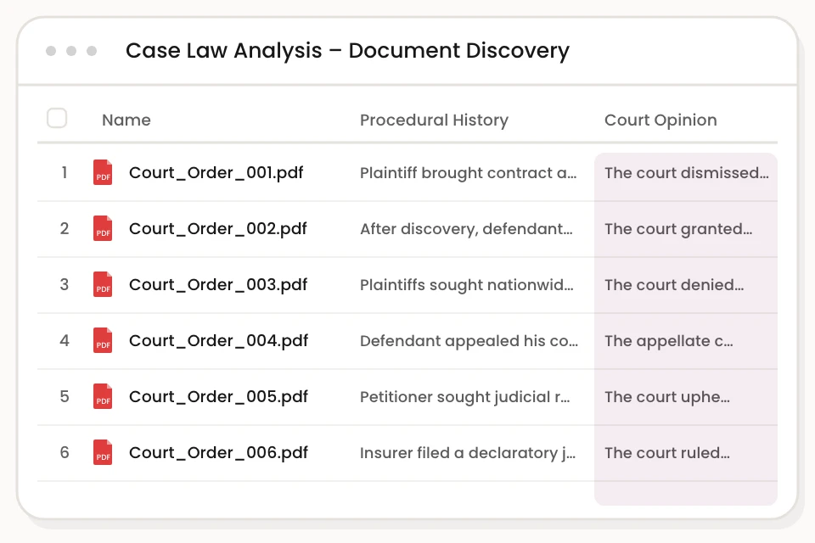Click row number 3

point(65,285)
